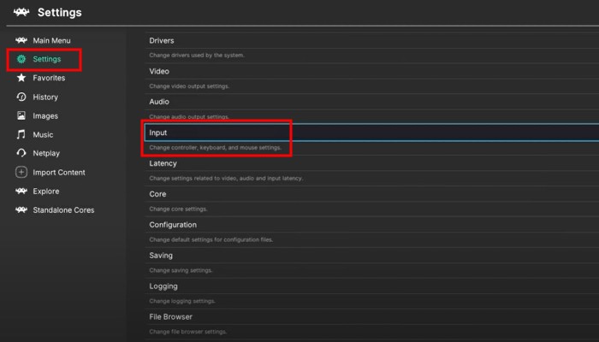
Task: Click the Music note icon
Action: tap(21, 134)
